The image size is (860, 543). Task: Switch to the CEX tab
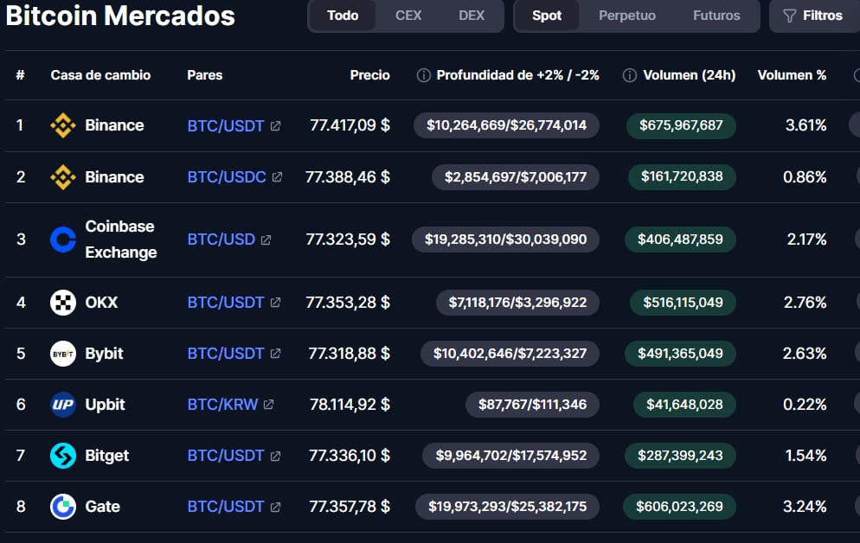(x=408, y=16)
